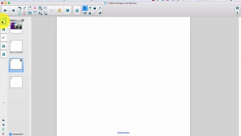Open the Gallery tab in sidebar
Image resolution: width=241 pixels, height=136 pixels.
pos(4,29)
